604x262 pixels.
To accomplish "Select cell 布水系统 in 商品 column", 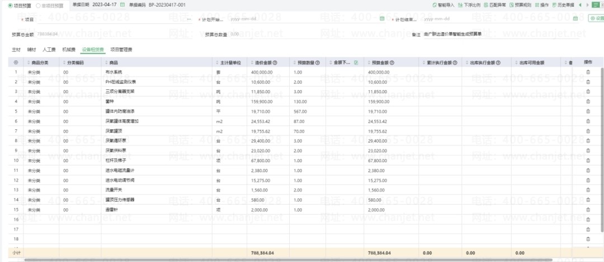I will click(x=157, y=72).
